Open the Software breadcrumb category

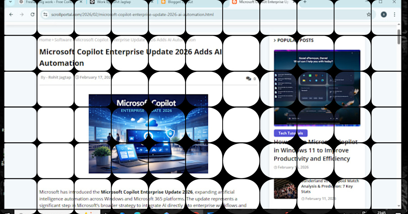(x=63, y=40)
